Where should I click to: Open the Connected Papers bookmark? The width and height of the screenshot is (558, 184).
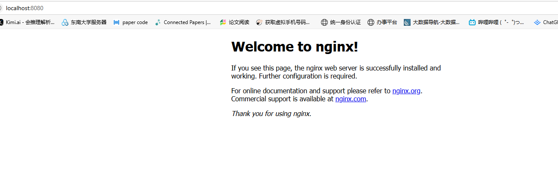pyautogui.click(x=183, y=22)
